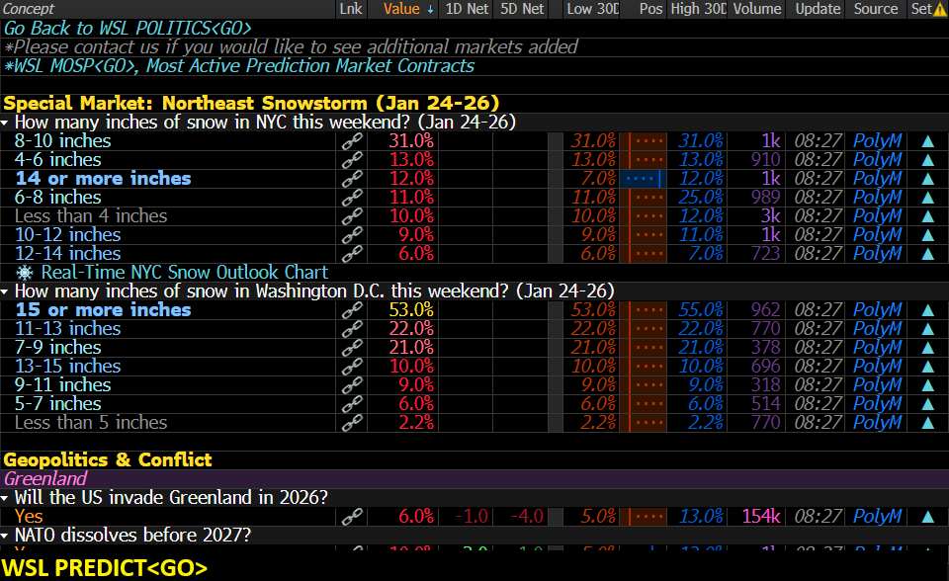Click the link icon for 6-8 inches row
Screen dimensions: 949x581
point(352,198)
